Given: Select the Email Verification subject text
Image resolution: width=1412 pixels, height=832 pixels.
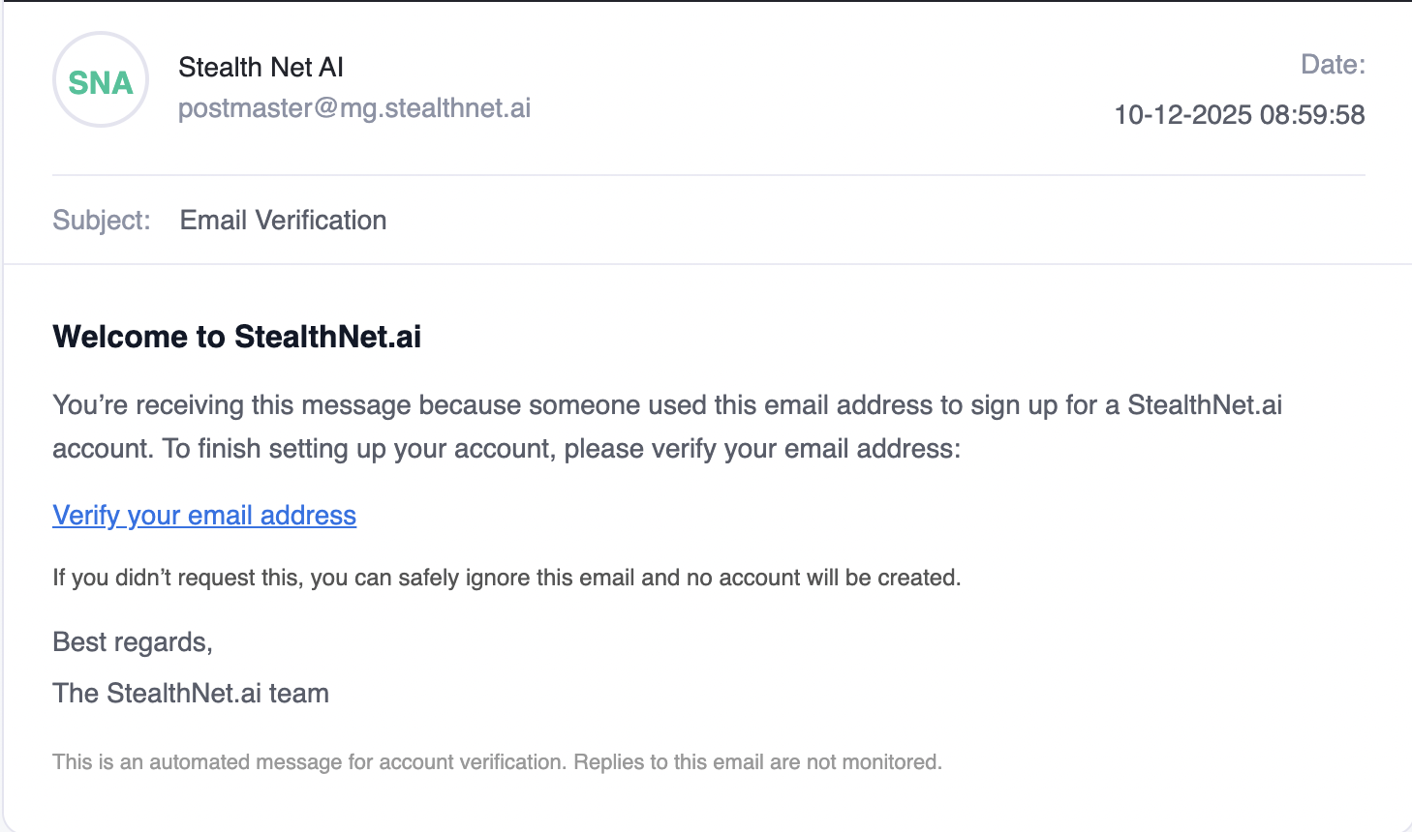Looking at the screenshot, I should [x=283, y=221].
